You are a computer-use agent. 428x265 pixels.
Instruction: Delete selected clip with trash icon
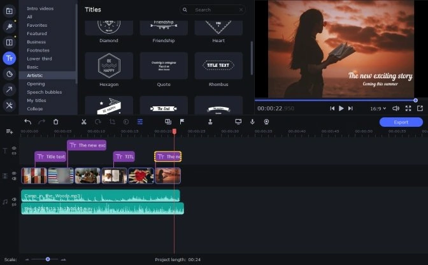(x=55, y=122)
